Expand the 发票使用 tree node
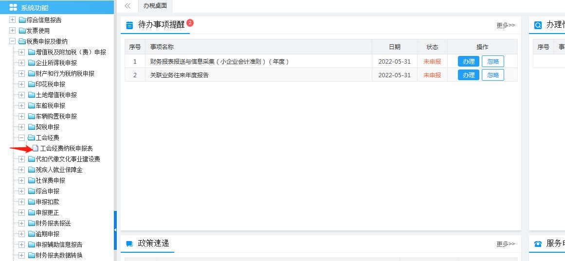565x261 pixels. click(13, 31)
